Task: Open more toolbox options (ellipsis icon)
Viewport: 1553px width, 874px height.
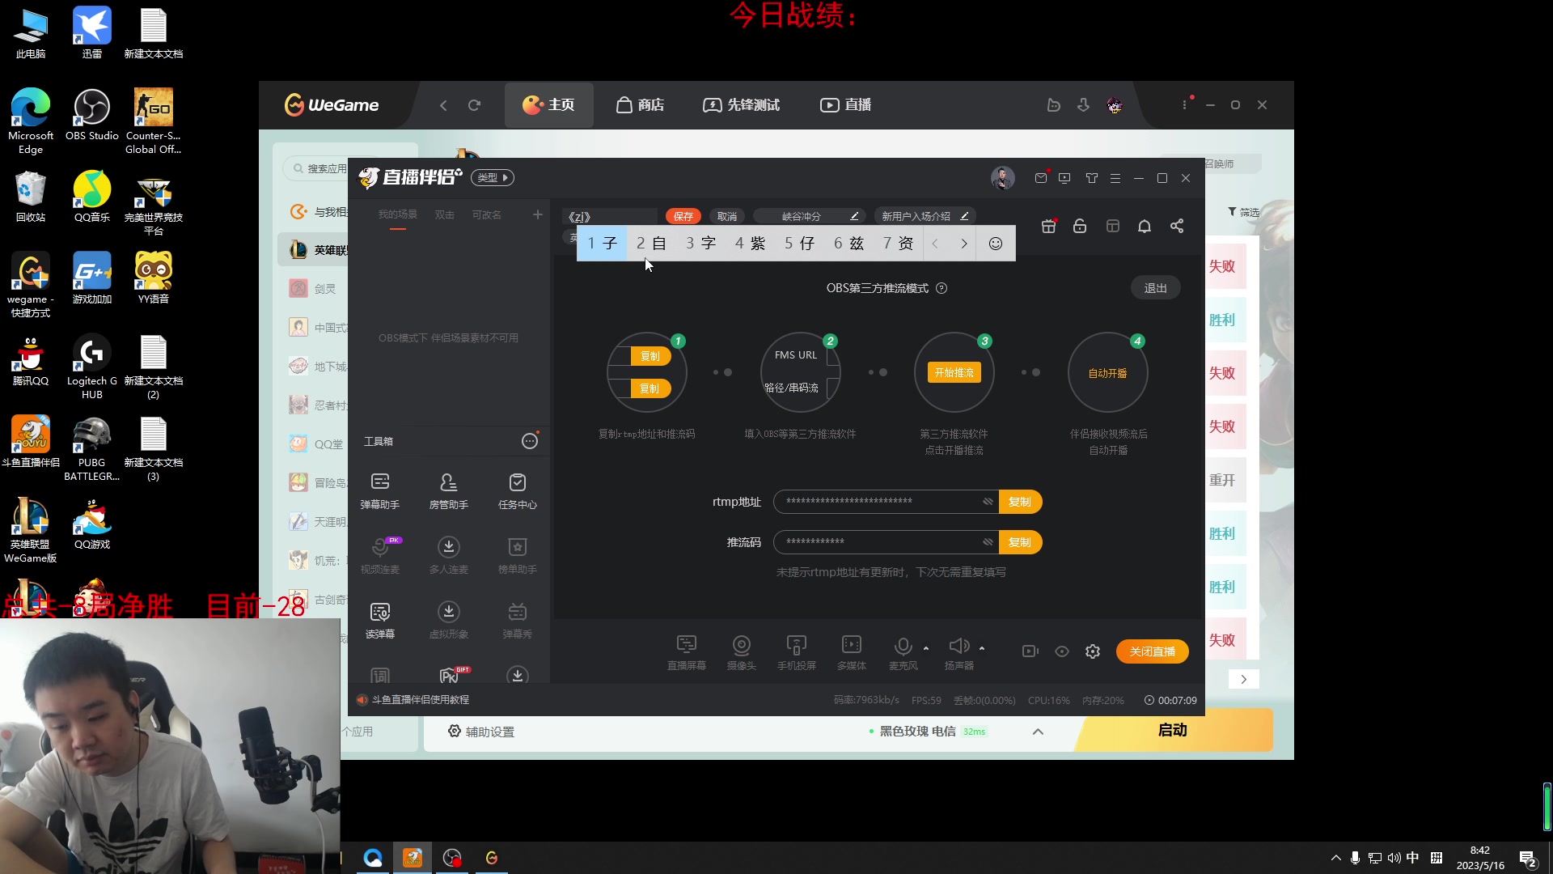Action: tap(530, 441)
